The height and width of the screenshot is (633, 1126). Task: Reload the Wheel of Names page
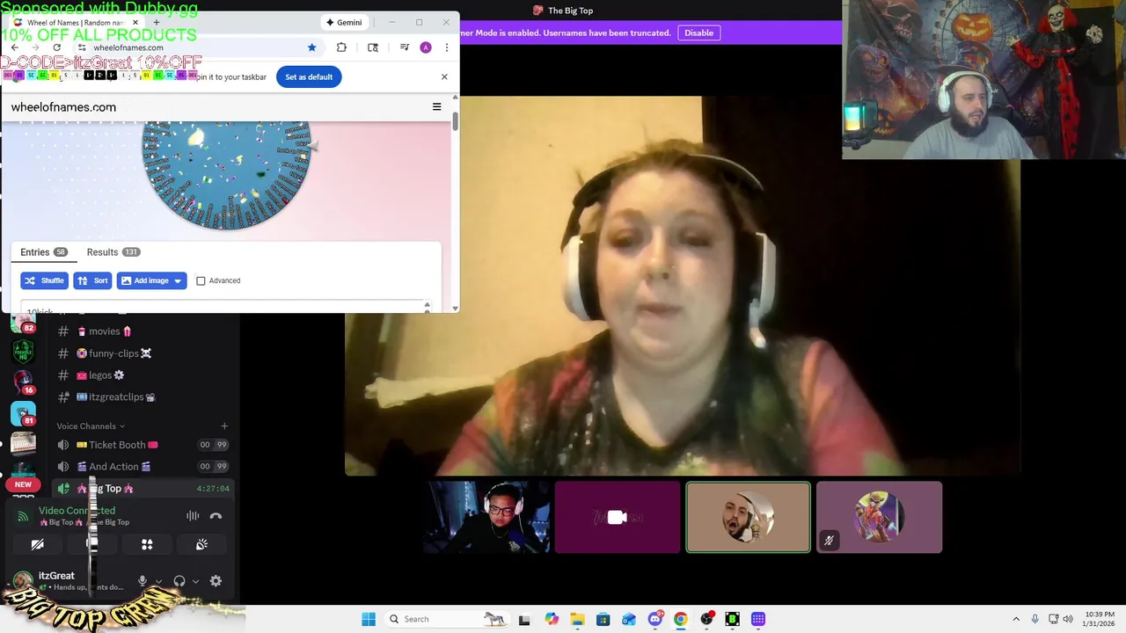pyautogui.click(x=57, y=47)
